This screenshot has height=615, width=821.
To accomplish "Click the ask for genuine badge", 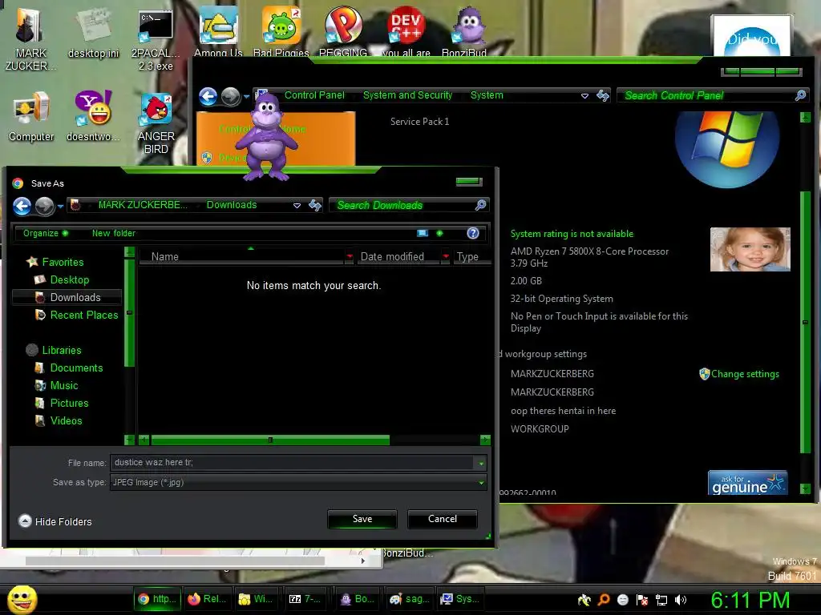I will pos(748,482).
